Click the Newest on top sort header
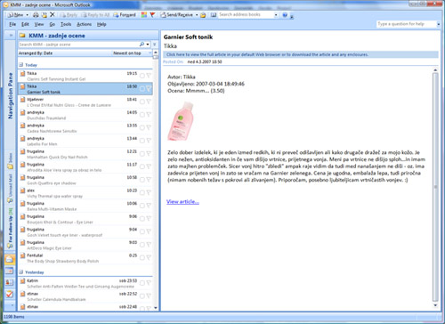Viewport: 445px width, 324px height. [127, 53]
